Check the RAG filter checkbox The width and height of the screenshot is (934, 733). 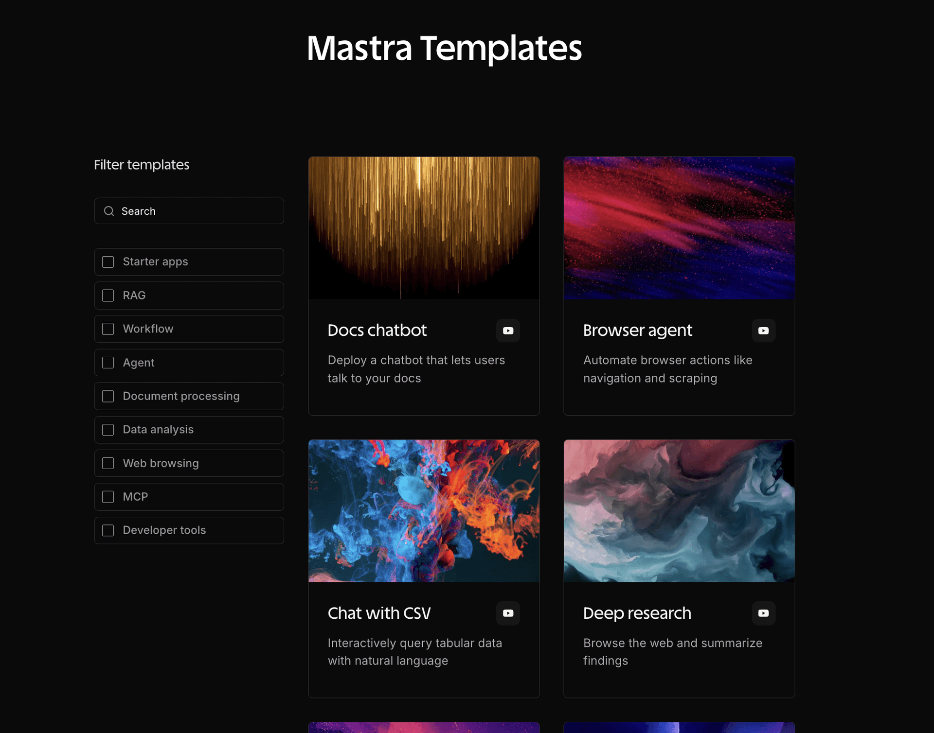tap(108, 295)
